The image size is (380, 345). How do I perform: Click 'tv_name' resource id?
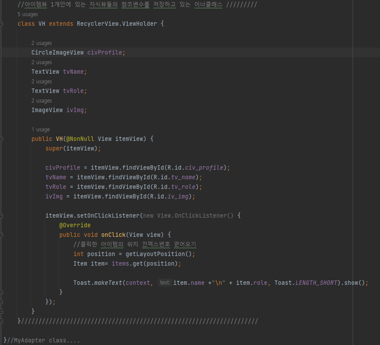tap(183, 178)
